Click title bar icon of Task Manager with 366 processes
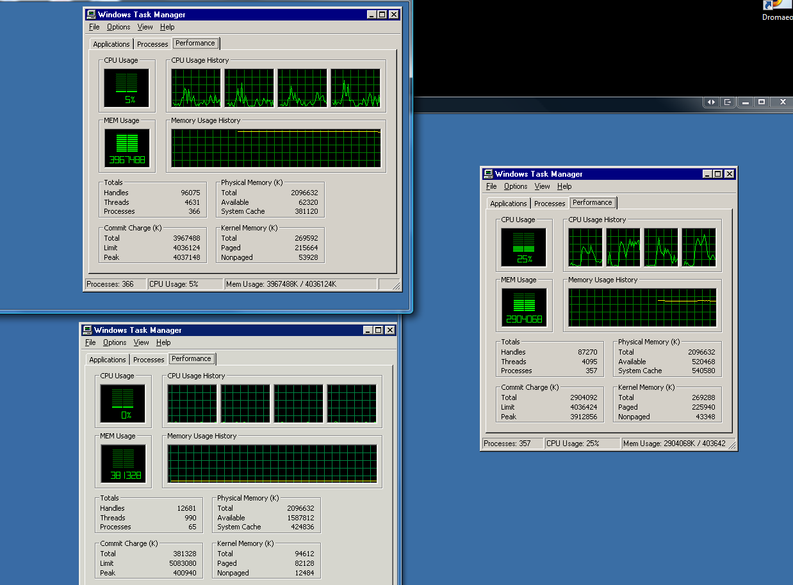This screenshot has height=585, width=793. [91, 15]
